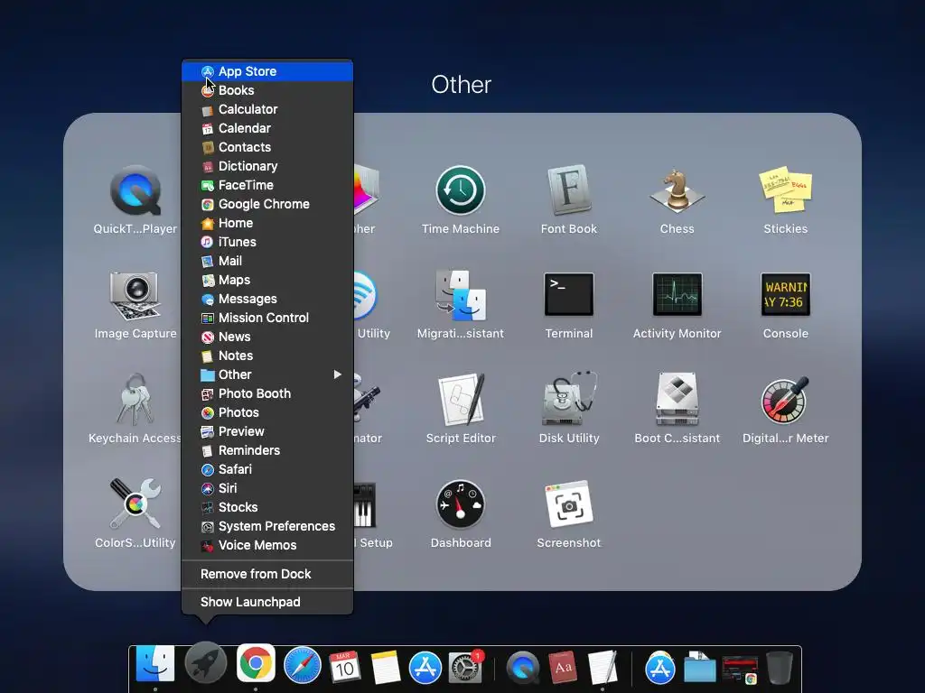Viewport: 925px width, 693px height.
Task: Choose Contacts in the menu list
Action: coord(267,147)
